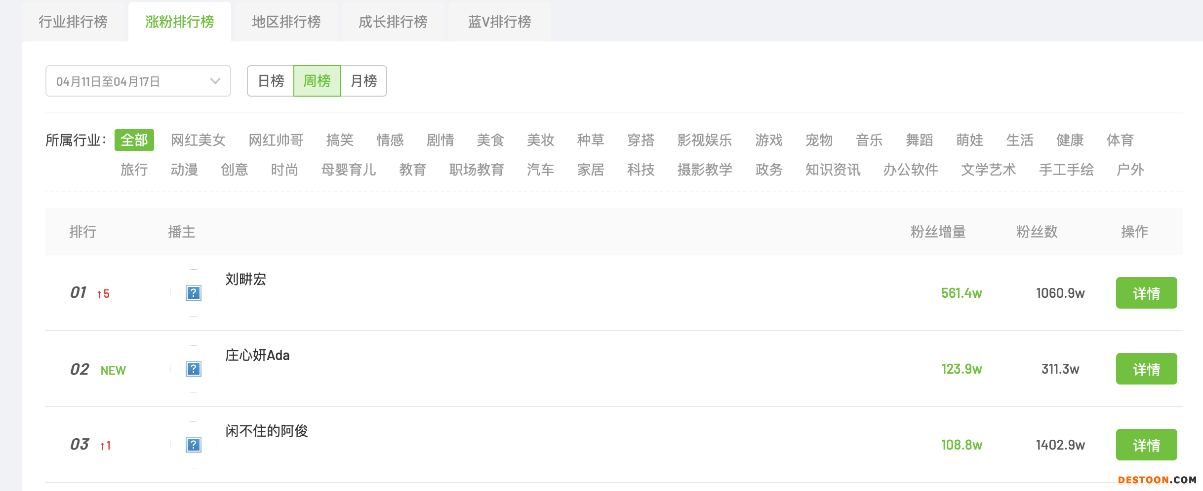Select the 日榜 daily ranking option

coord(271,81)
